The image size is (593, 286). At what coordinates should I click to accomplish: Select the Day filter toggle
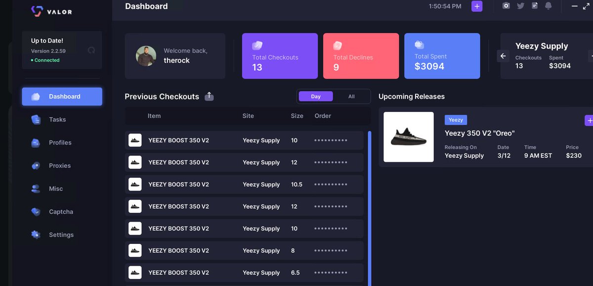coord(316,96)
